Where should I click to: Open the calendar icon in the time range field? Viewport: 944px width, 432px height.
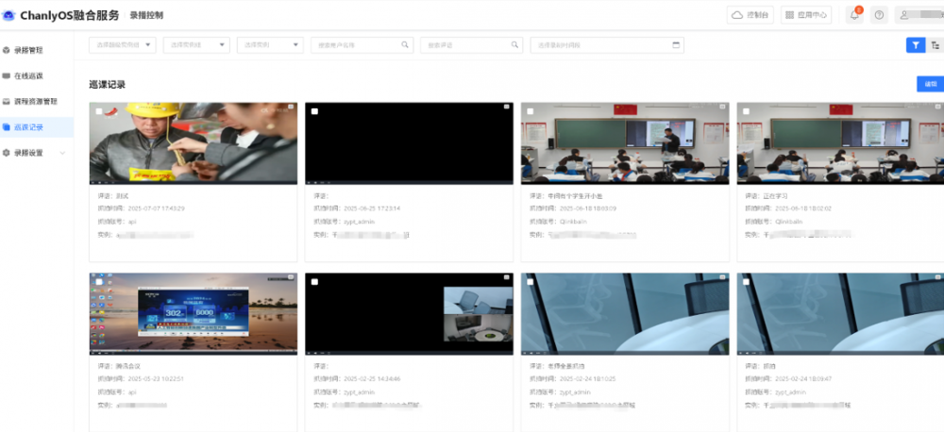tap(676, 44)
